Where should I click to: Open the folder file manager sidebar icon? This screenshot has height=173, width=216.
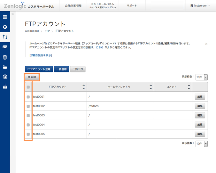5,67
